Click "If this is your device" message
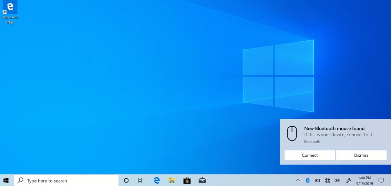Viewport: 391px width, 186px height. (339, 135)
